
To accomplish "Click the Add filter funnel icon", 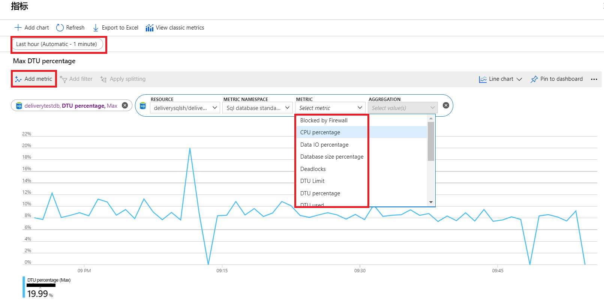I will click(x=63, y=79).
